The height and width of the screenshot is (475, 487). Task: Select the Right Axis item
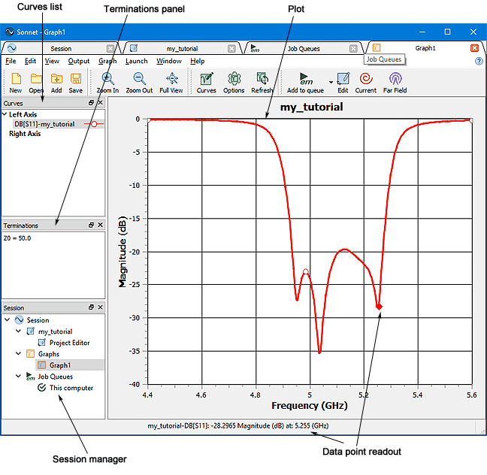click(x=25, y=134)
